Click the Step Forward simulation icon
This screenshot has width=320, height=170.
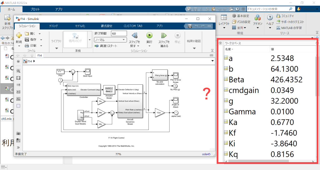tap(163, 36)
